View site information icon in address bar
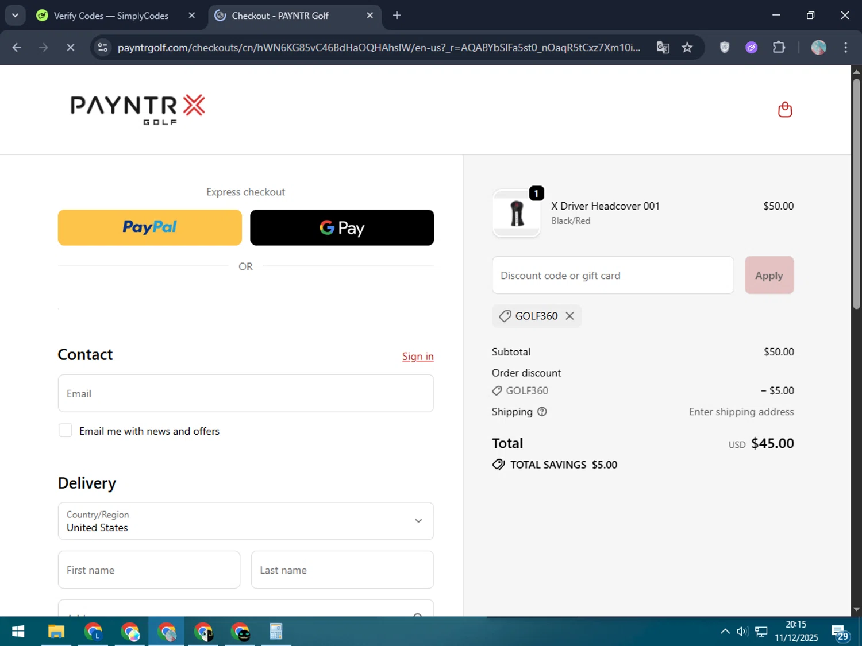 click(103, 48)
